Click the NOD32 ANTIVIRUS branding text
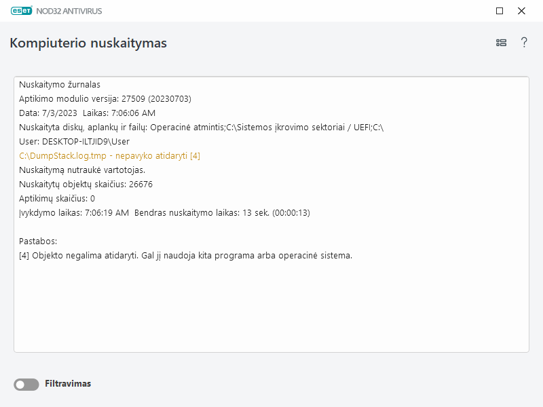The image size is (543, 407). [71, 11]
